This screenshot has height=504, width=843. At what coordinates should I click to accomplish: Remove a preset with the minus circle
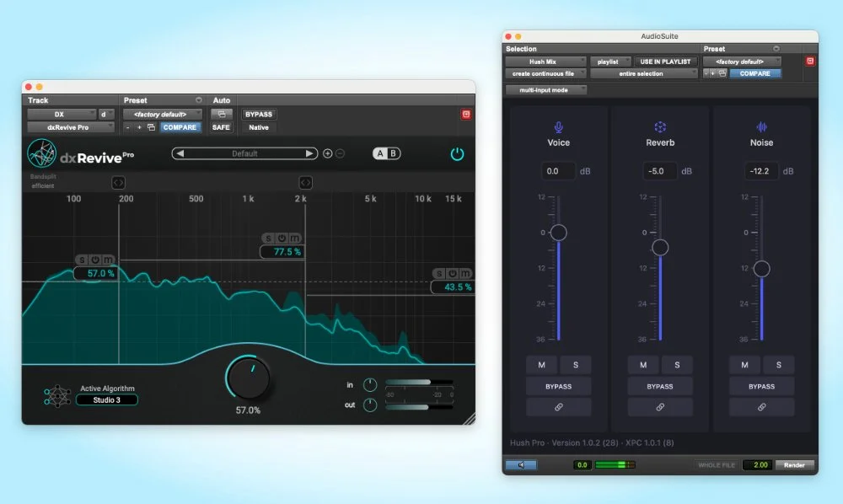[340, 153]
